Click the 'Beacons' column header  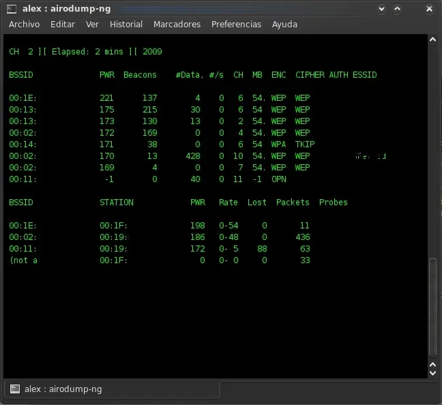(140, 75)
